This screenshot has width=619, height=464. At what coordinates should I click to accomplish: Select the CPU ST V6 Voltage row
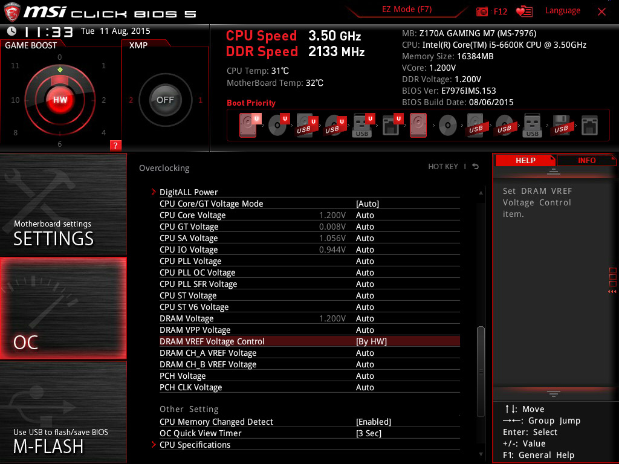coord(309,307)
